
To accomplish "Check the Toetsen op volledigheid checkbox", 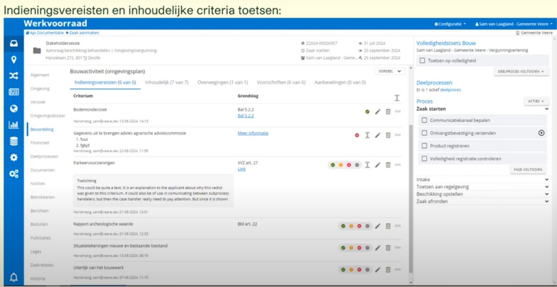I will click(x=422, y=61).
